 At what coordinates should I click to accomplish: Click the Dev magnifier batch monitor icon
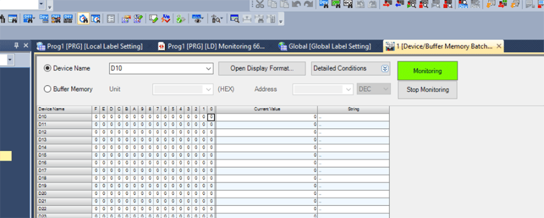463,4
